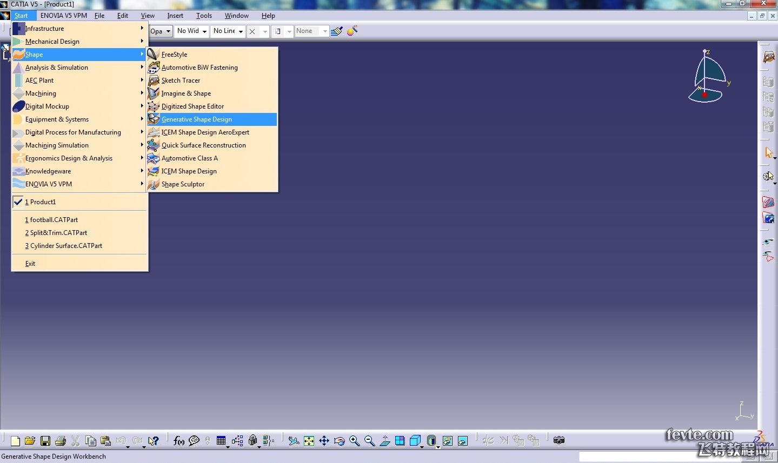Open the Digital Mockup submenu

(x=79, y=106)
